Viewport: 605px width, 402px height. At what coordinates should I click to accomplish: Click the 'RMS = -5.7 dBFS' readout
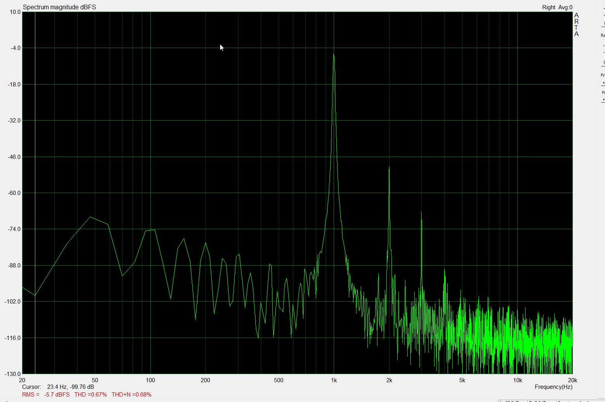pyautogui.click(x=46, y=395)
